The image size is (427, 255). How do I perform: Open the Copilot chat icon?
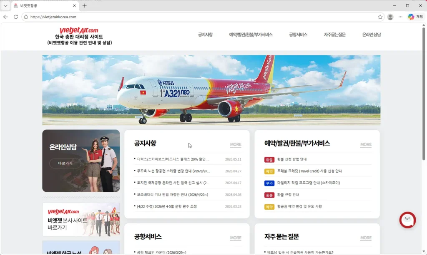[411, 17]
